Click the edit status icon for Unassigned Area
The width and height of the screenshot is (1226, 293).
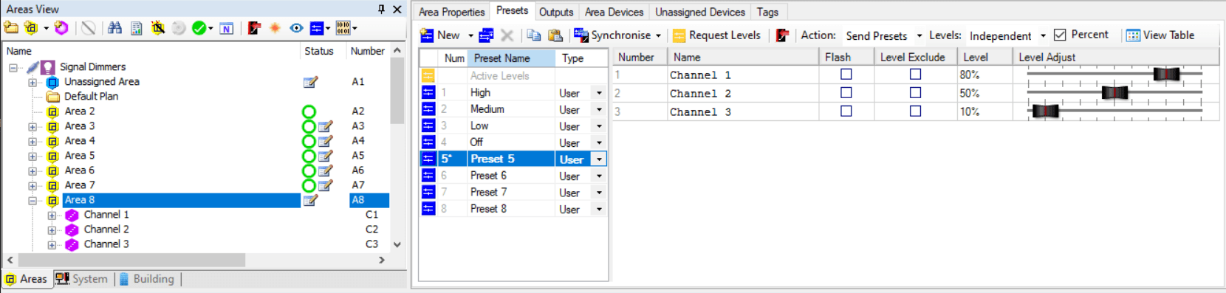click(x=311, y=82)
